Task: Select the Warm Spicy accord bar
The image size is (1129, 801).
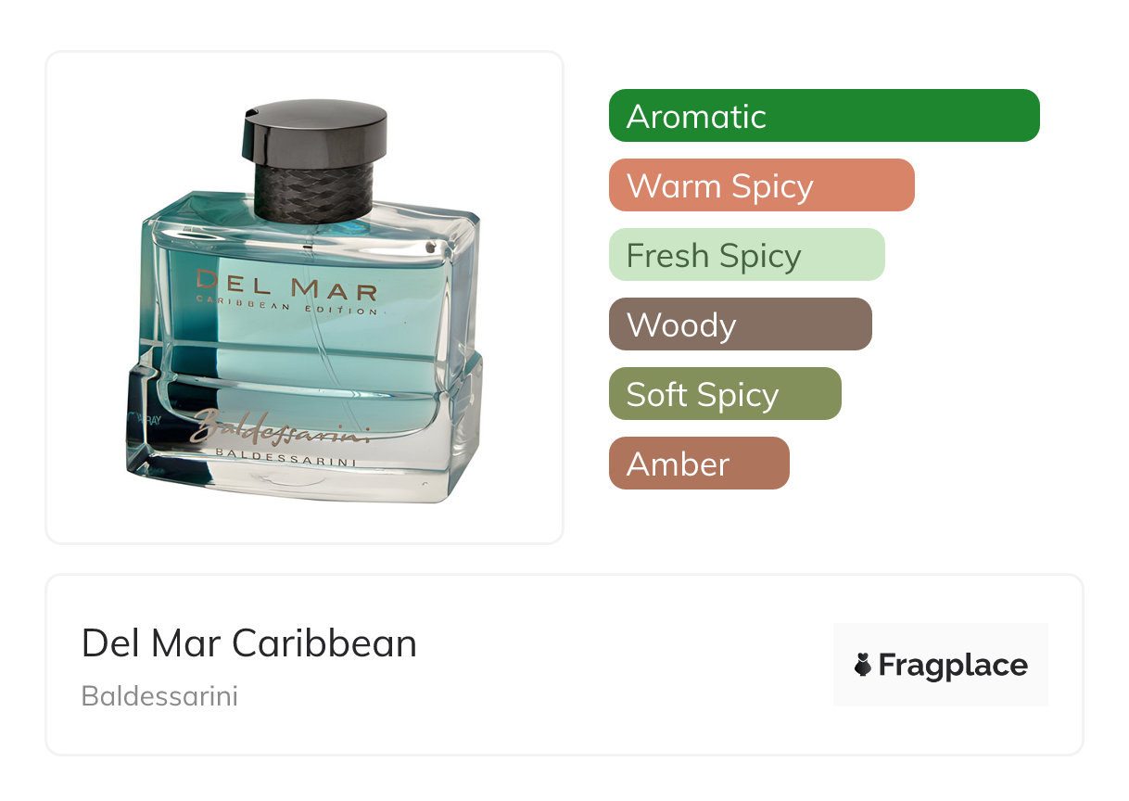Action: (762, 185)
